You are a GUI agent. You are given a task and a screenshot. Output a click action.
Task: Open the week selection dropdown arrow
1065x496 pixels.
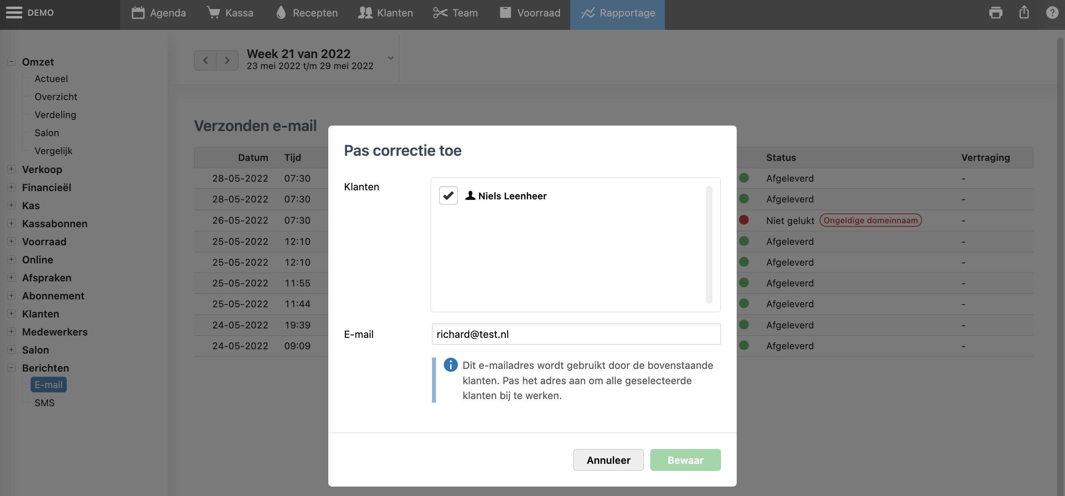pos(390,58)
